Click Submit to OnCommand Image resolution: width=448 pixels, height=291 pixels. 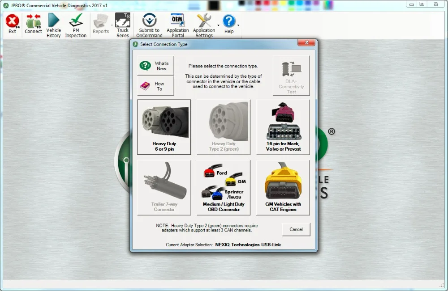pyautogui.click(x=149, y=25)
